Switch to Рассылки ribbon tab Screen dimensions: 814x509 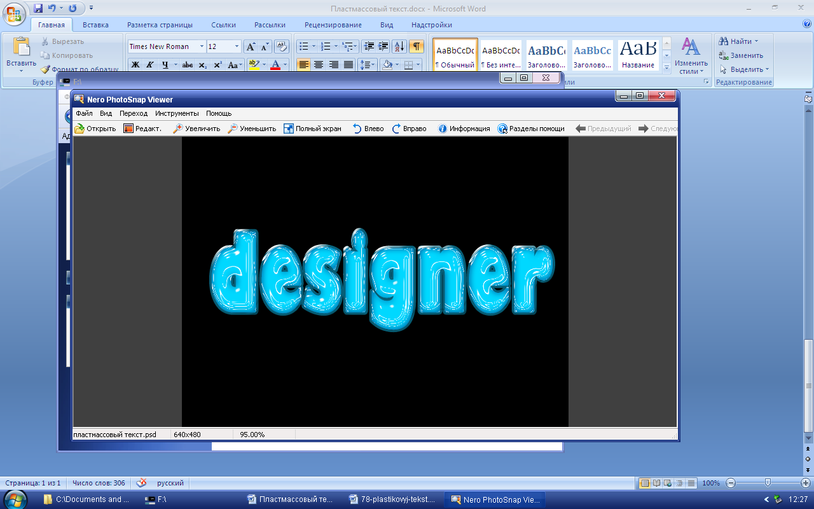(x=270, y=25)
